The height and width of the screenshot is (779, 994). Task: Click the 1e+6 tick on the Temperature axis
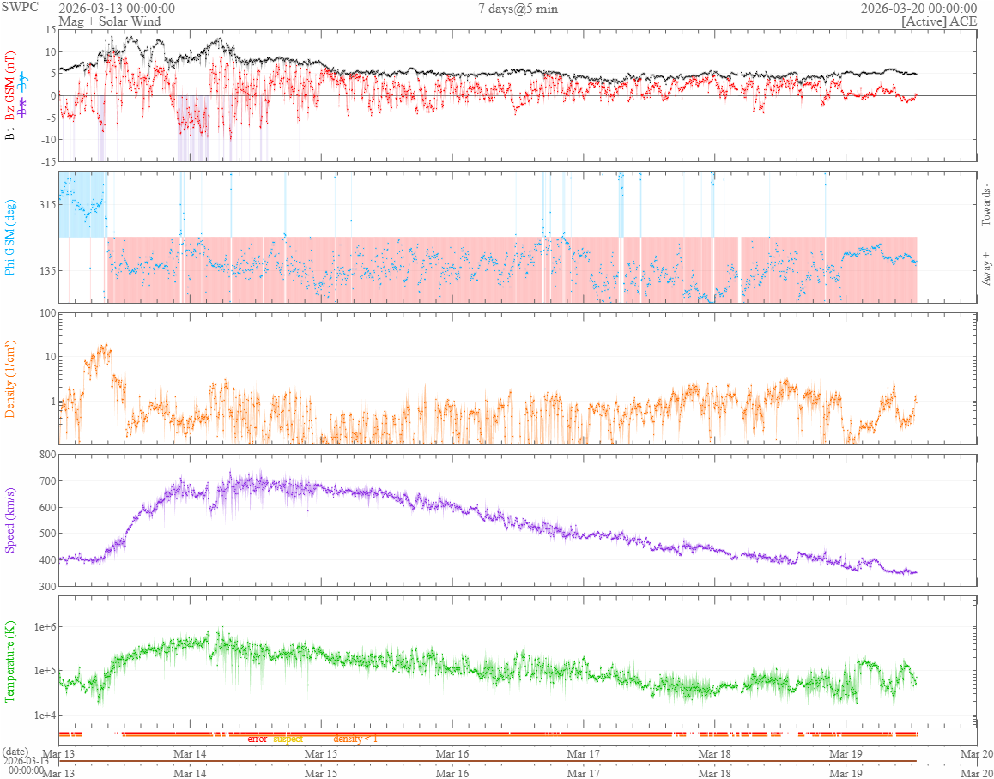pyautogui.click(x=43, y=627)
